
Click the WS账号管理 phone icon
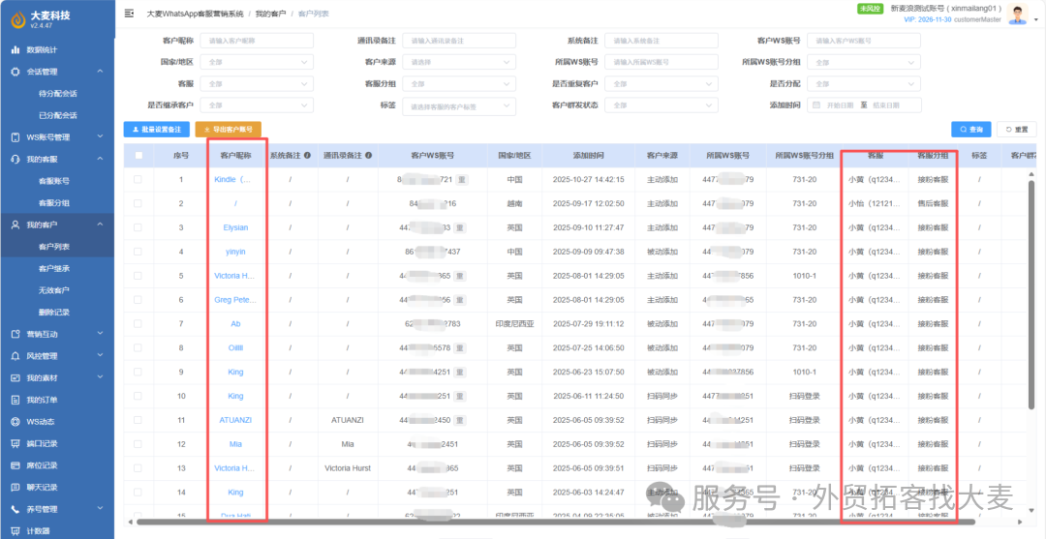15,137
